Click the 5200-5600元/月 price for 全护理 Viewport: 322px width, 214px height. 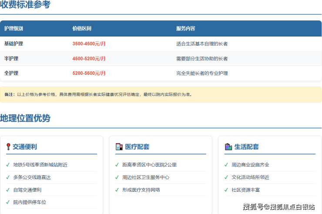click(89, 74)
